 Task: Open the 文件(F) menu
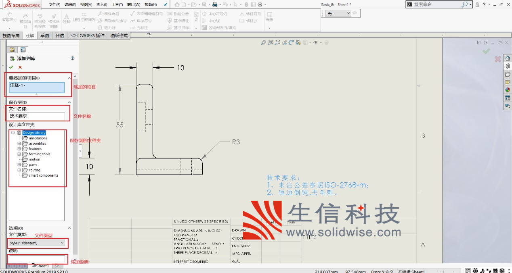tap(55, 4)
